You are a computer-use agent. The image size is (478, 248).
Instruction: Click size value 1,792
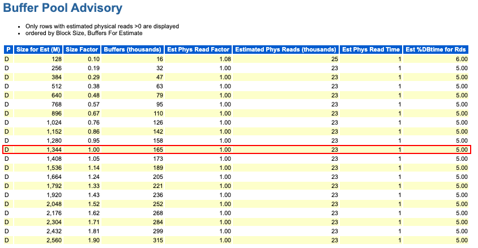click(x=54, y=186)
